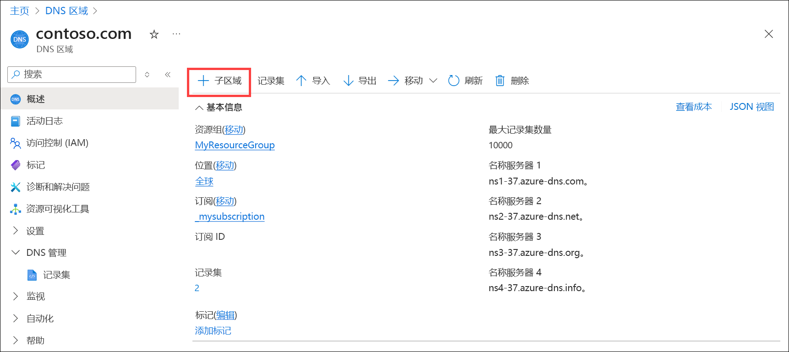Open the more options ellipsis menu

coord(176,34)
